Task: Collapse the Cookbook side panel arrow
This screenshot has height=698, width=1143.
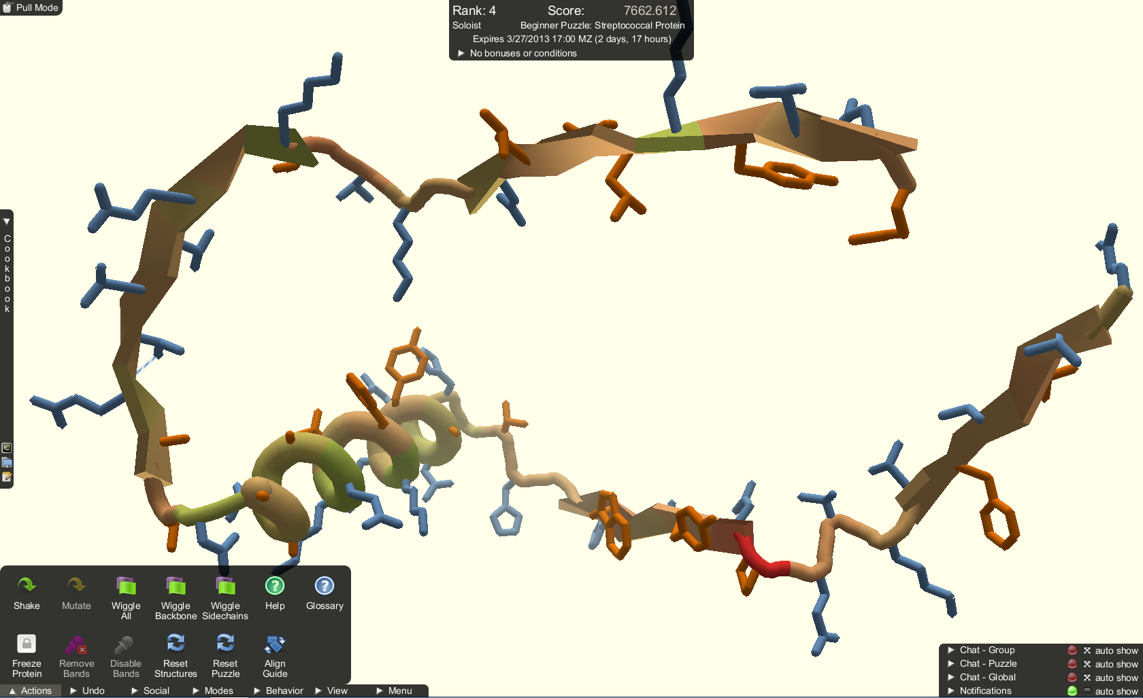Action: pos(6,222)
